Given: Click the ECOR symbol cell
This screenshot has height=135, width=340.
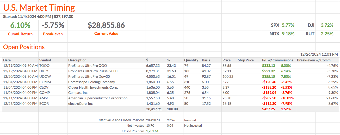Looking at the screenshot, I should 44,104.
